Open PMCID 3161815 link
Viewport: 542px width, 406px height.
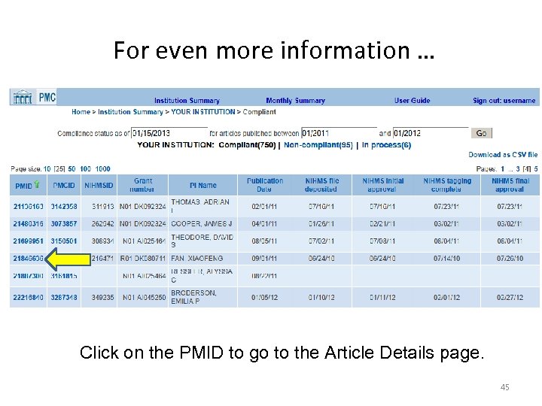pyautogui.click(x=64, y=276)
